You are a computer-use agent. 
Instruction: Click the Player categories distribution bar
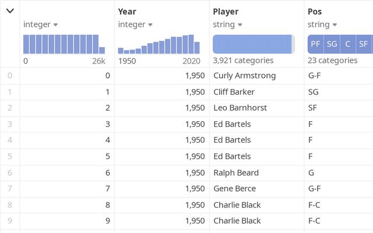(252, 44)
